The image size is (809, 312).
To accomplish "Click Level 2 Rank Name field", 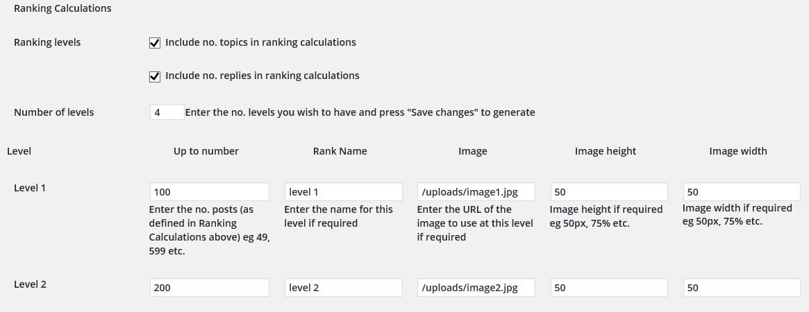I will [343, 288].
